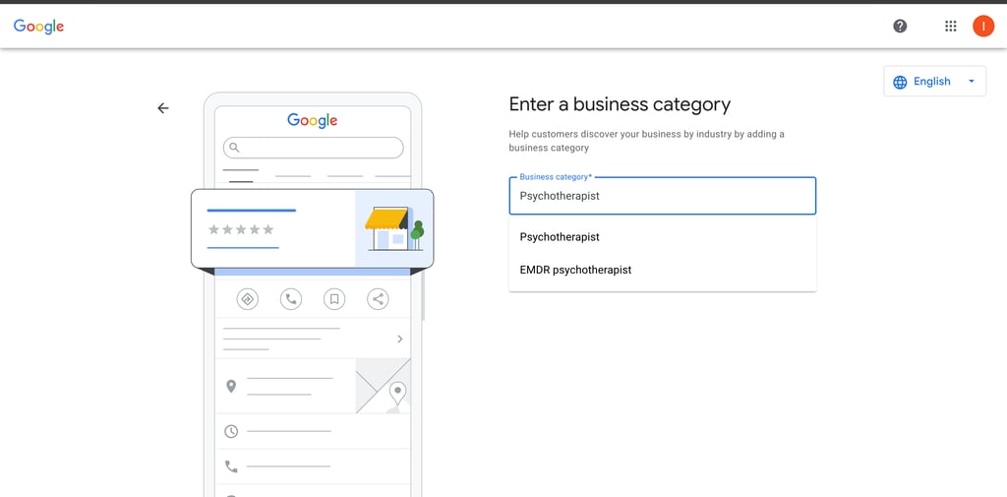Viewport: 1007px width, 497px height.
Task: Click the 'Help customers discover your business' description
Action: (647, 141)
